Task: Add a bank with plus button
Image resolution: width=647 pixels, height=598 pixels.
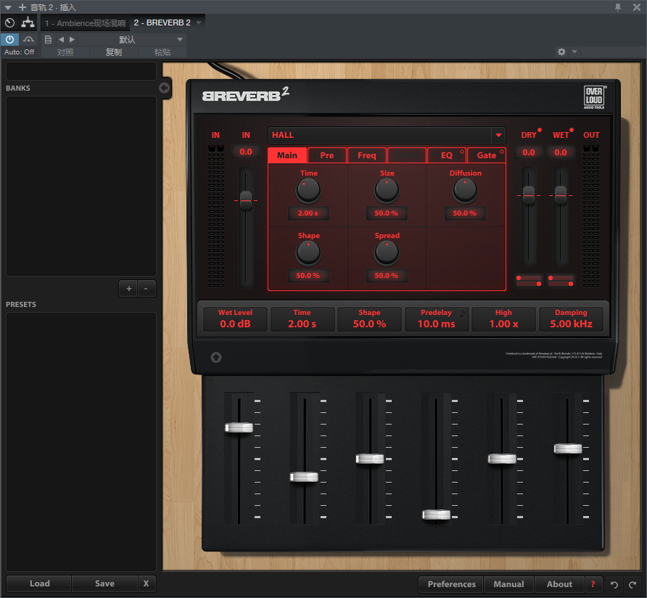Action: [x=128, y=289]
